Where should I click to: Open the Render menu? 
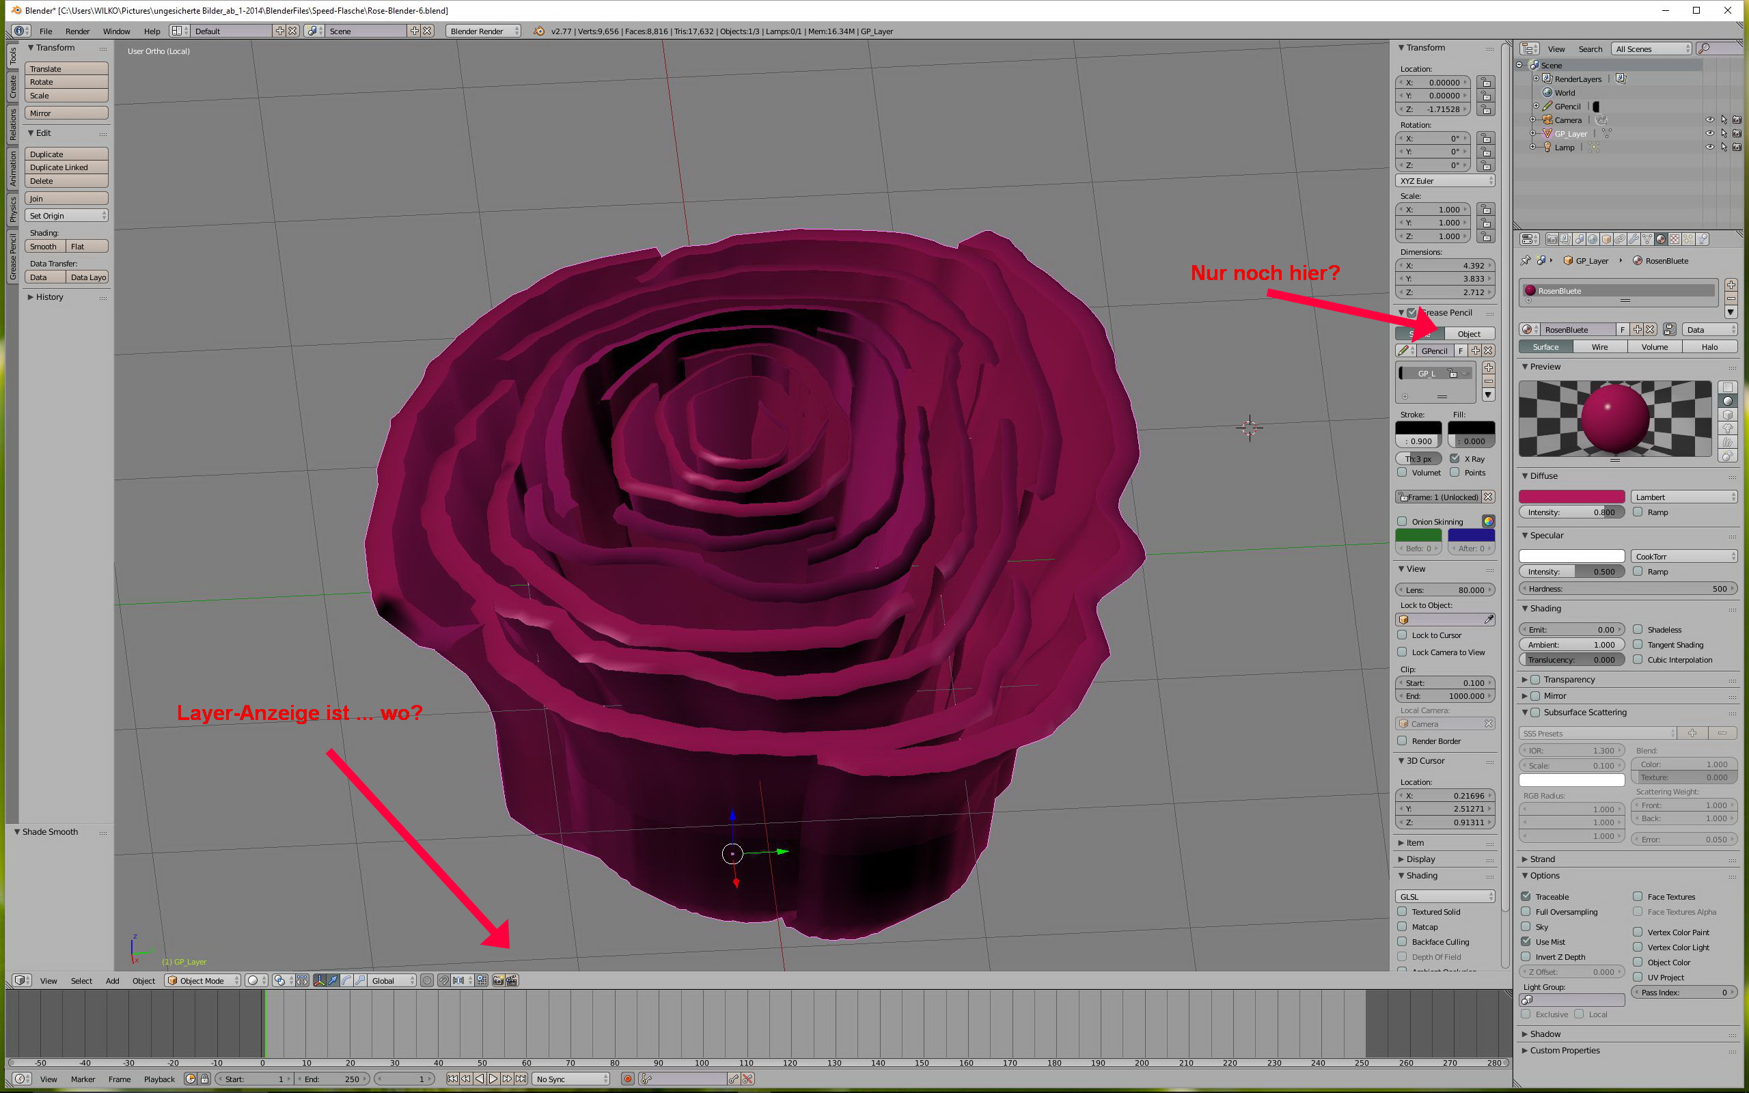[77, 31]
